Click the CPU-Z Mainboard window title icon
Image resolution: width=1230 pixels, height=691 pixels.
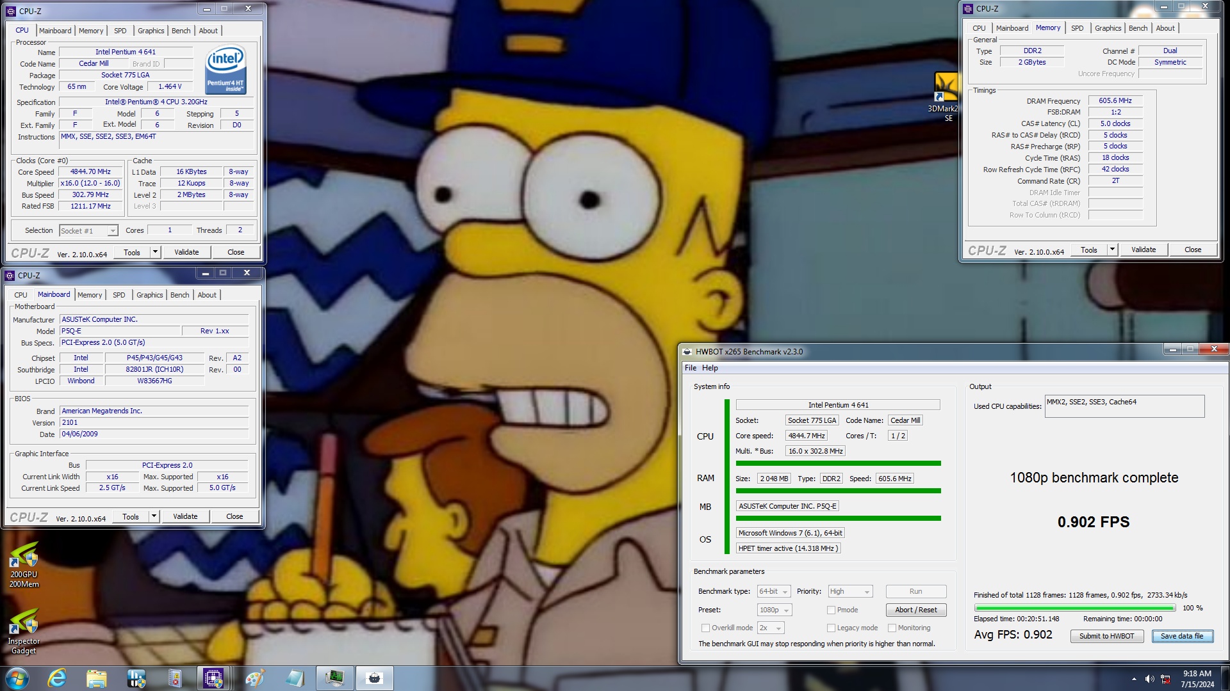click(x=10, y=275)
